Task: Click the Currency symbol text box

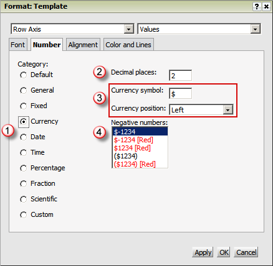Action: (180, 93)
